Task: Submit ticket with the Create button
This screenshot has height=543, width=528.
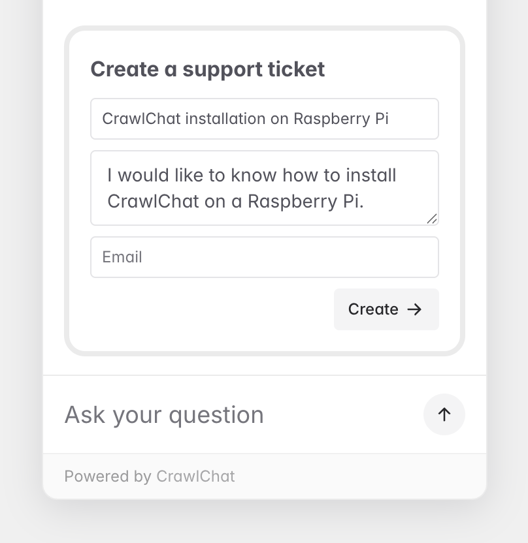Action: click(386, 309)
